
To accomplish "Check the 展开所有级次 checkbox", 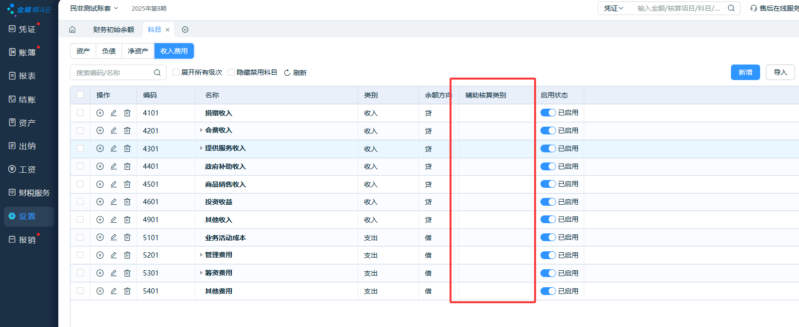I will click(x=176, y=72).
